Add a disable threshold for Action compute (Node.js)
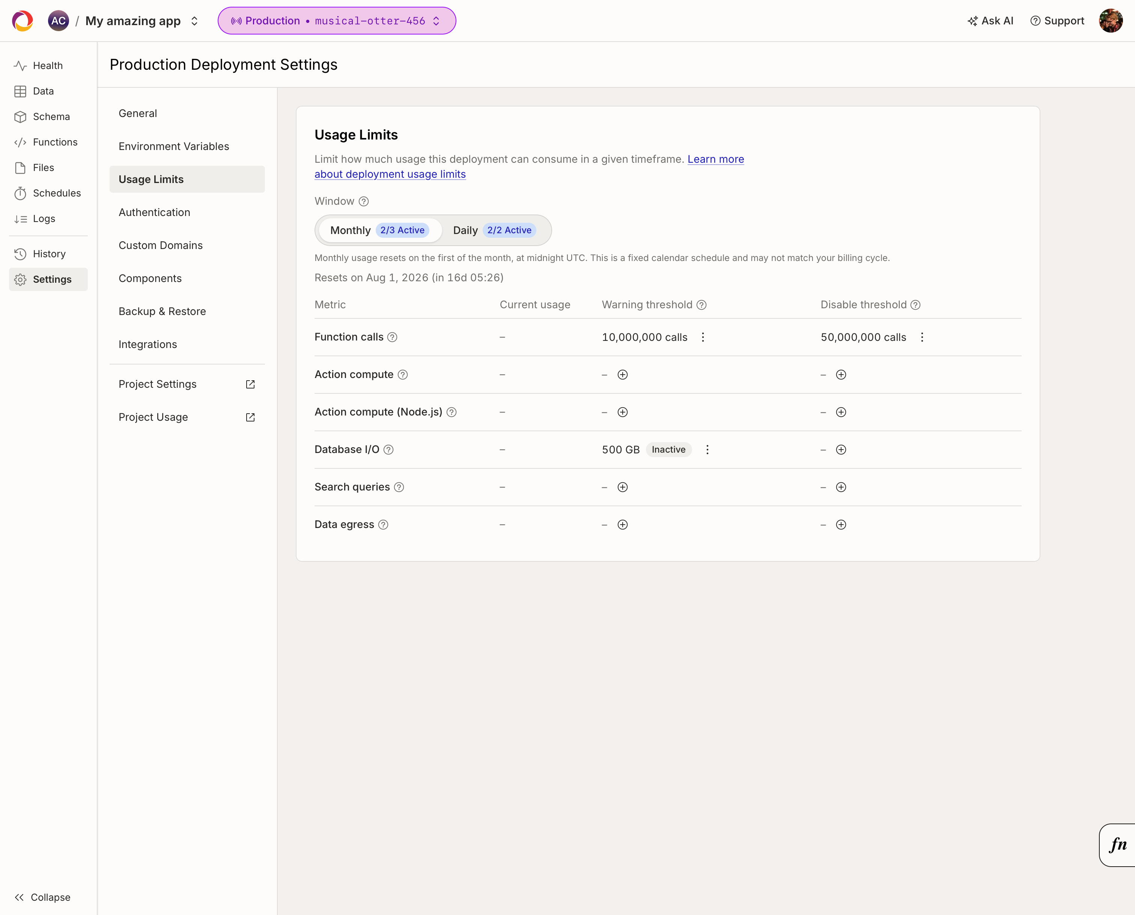Screen dimensions: 1135x915 [x=841, y=412]
